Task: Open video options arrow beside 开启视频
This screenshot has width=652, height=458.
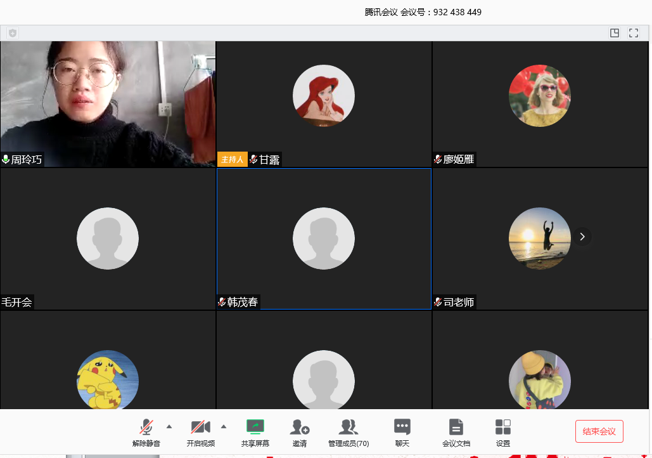Action: tap(224, 426)
